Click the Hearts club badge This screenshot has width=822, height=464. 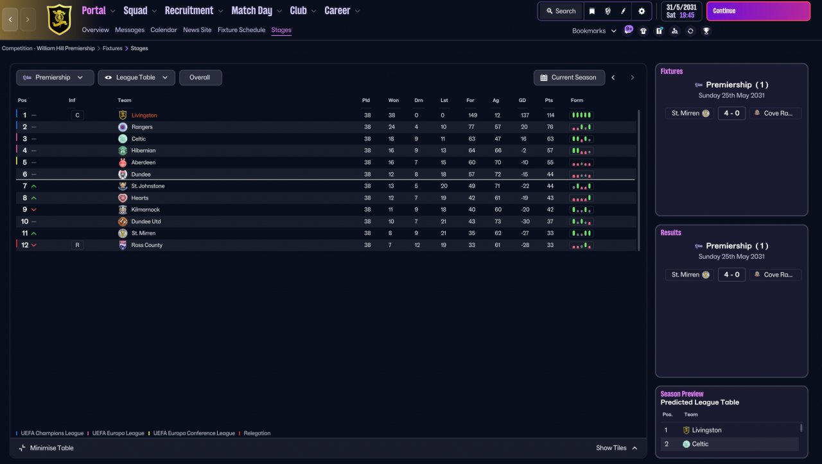[123, 198]
